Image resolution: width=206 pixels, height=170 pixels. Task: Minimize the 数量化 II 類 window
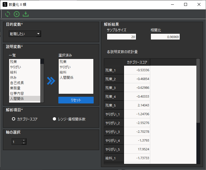point(172,4)
